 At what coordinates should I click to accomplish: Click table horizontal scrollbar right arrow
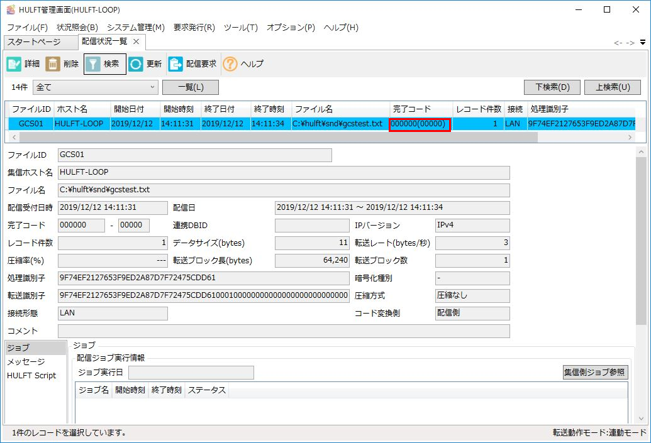tap(630, 137)
